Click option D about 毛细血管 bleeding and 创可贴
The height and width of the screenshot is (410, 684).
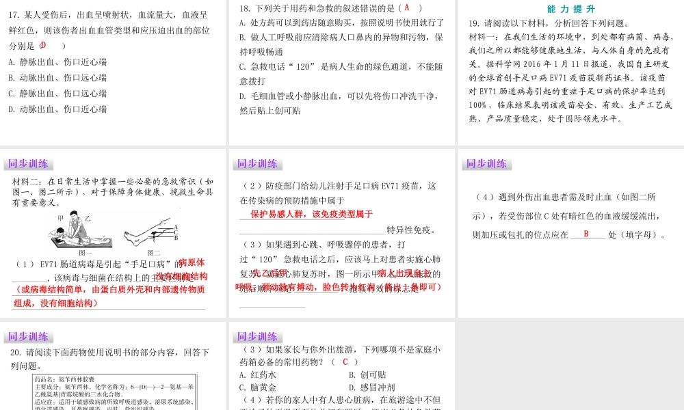[339, 102]
